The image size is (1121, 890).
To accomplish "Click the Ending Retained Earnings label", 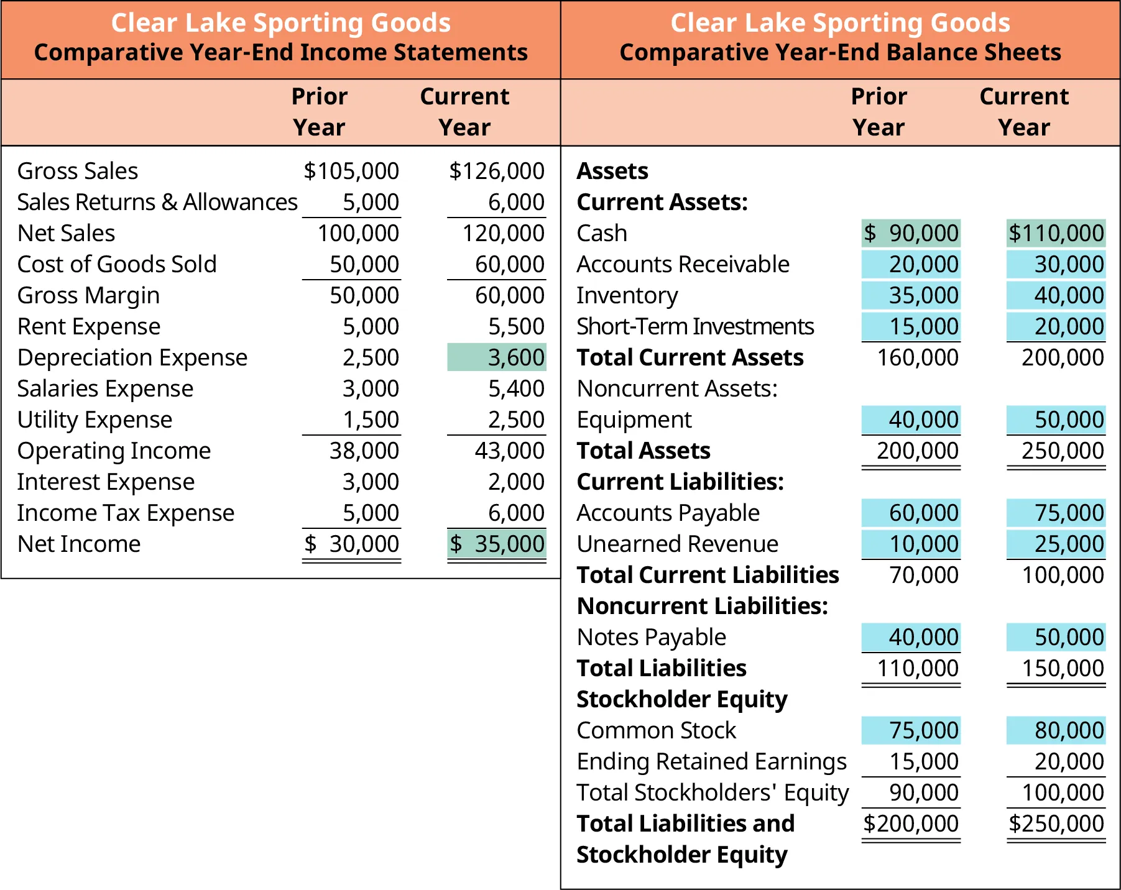I will (711, 761).
